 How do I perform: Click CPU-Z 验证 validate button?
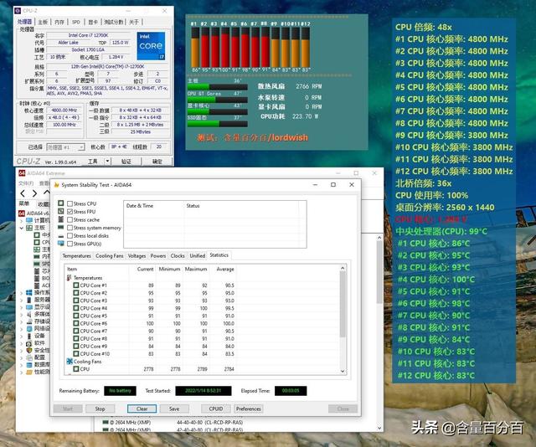tap(126, 161)
